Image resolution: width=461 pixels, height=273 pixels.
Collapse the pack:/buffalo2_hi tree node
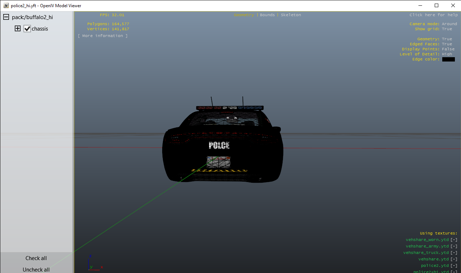point(6,17)
